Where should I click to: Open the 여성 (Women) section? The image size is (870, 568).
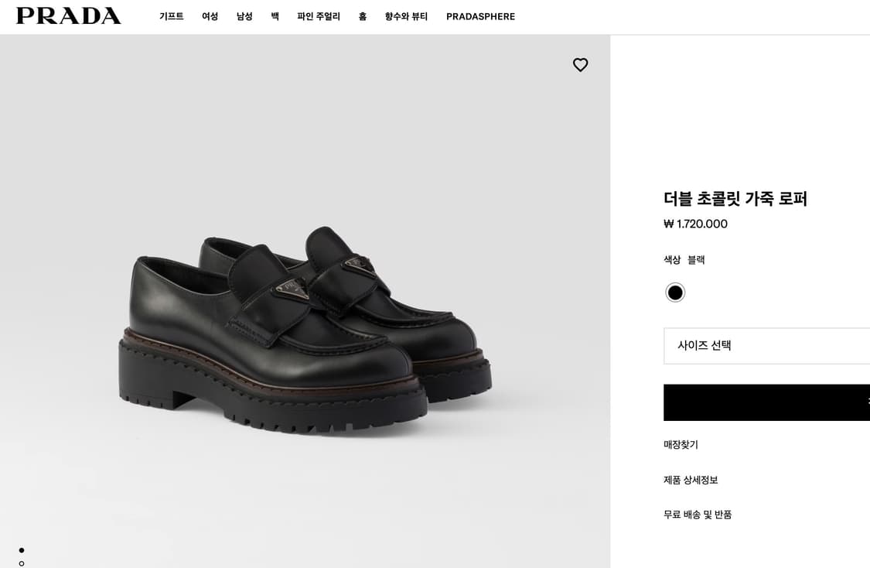coord(210,16)
